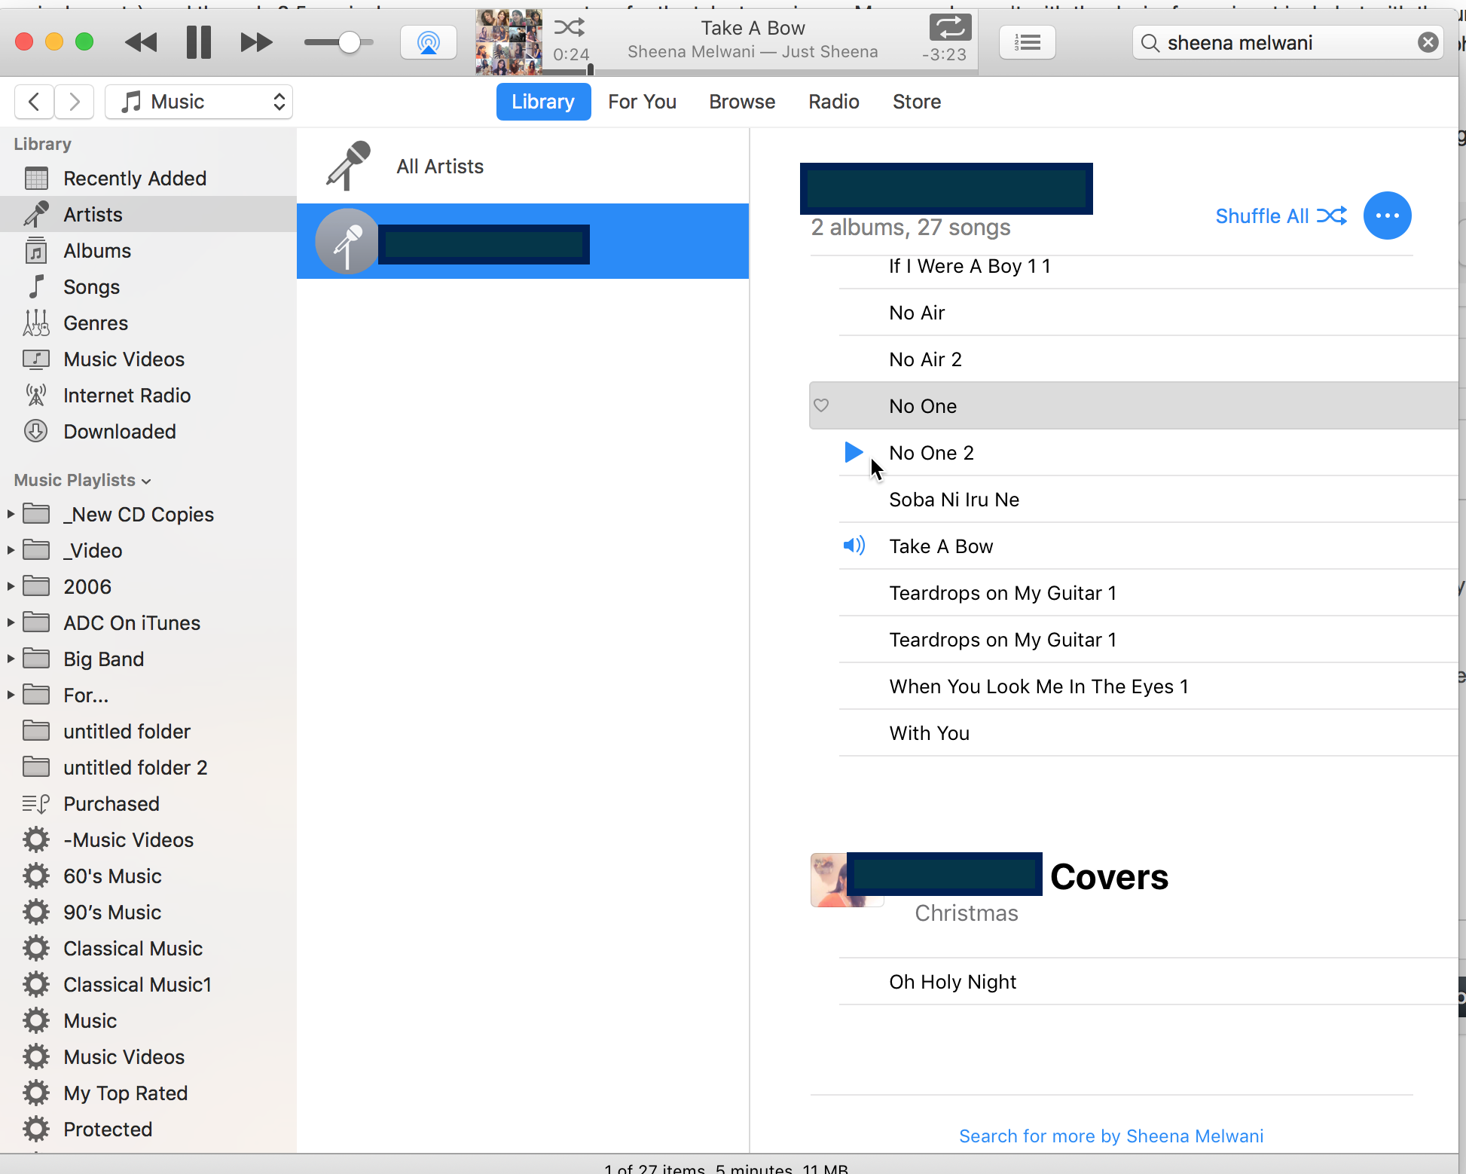
Task: Click Shuffle All for this artist
Action: pos(1281,216)
